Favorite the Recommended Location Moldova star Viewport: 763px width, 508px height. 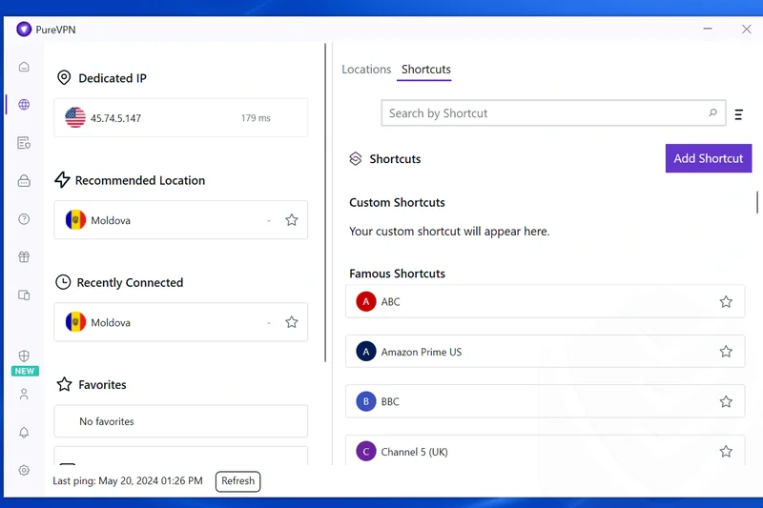tap(292, 220)
